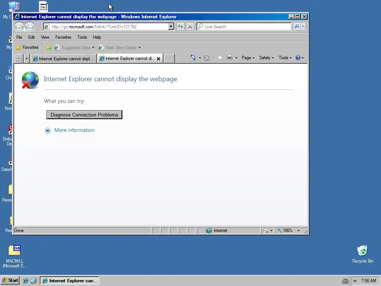Open the recent pages dropdown beside Forward

[38, 27]
